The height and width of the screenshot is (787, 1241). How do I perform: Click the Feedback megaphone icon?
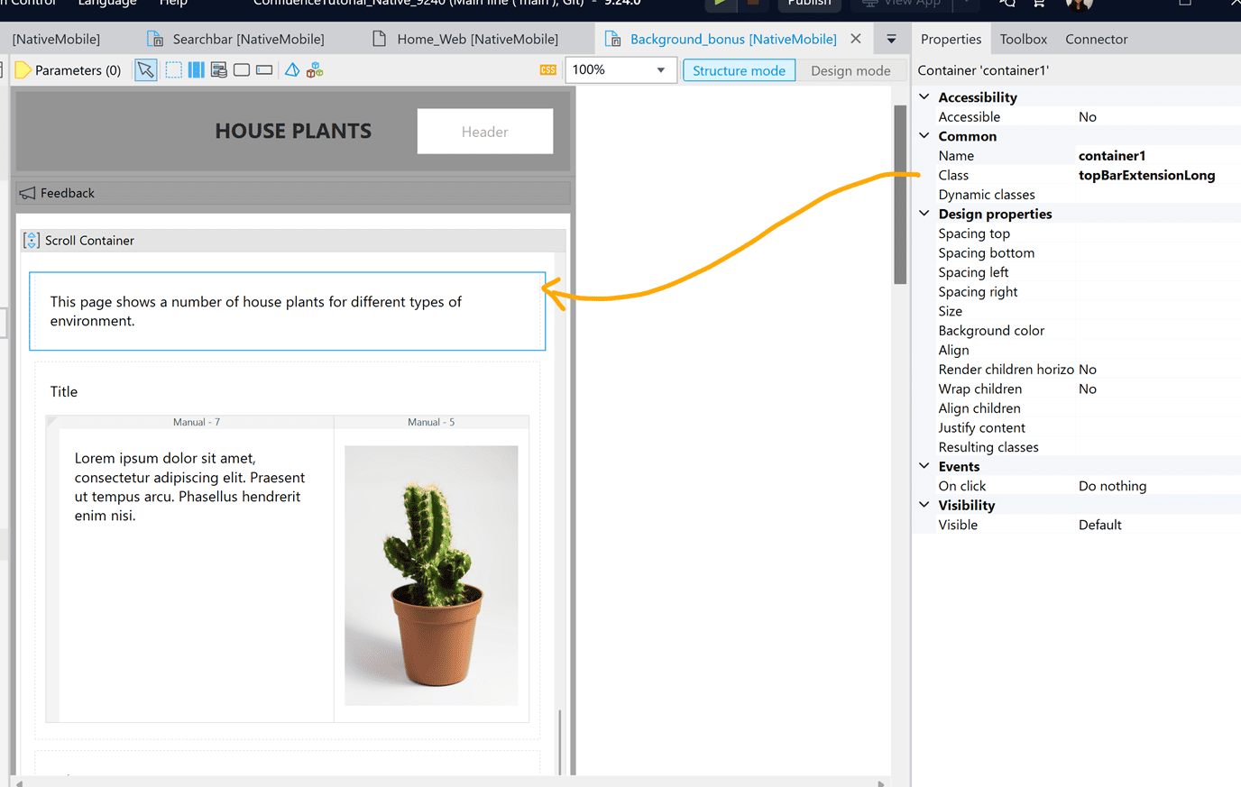coord(28,193)
